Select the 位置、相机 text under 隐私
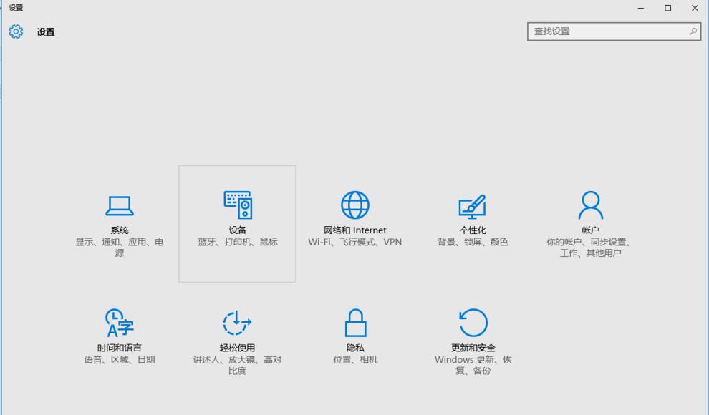The image size is (709, 415). [355, 360]
